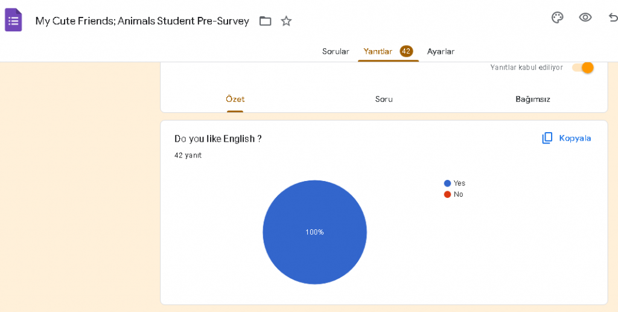Click the blue Yes legend dot
Viewport: 618px width, 312px height.
pyautogui.click(x=447, y=183)
